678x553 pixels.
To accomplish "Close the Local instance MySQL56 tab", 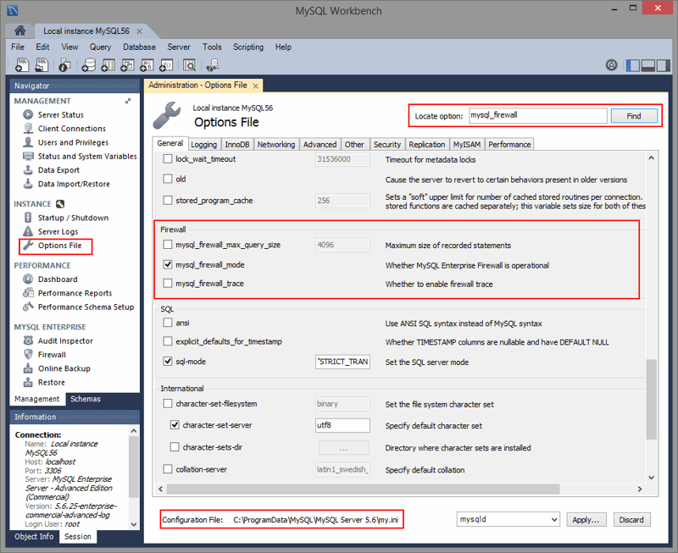I will click(x=139, y=31).
